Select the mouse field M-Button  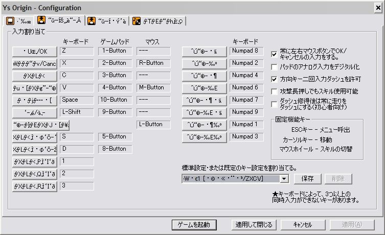click(x=153, y=88)
